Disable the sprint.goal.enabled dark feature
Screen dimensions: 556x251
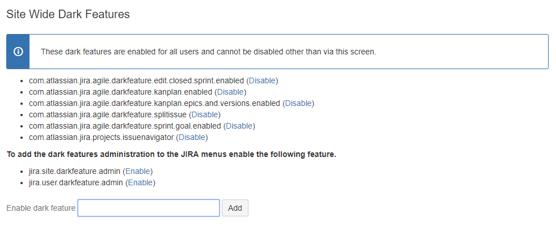239,126
